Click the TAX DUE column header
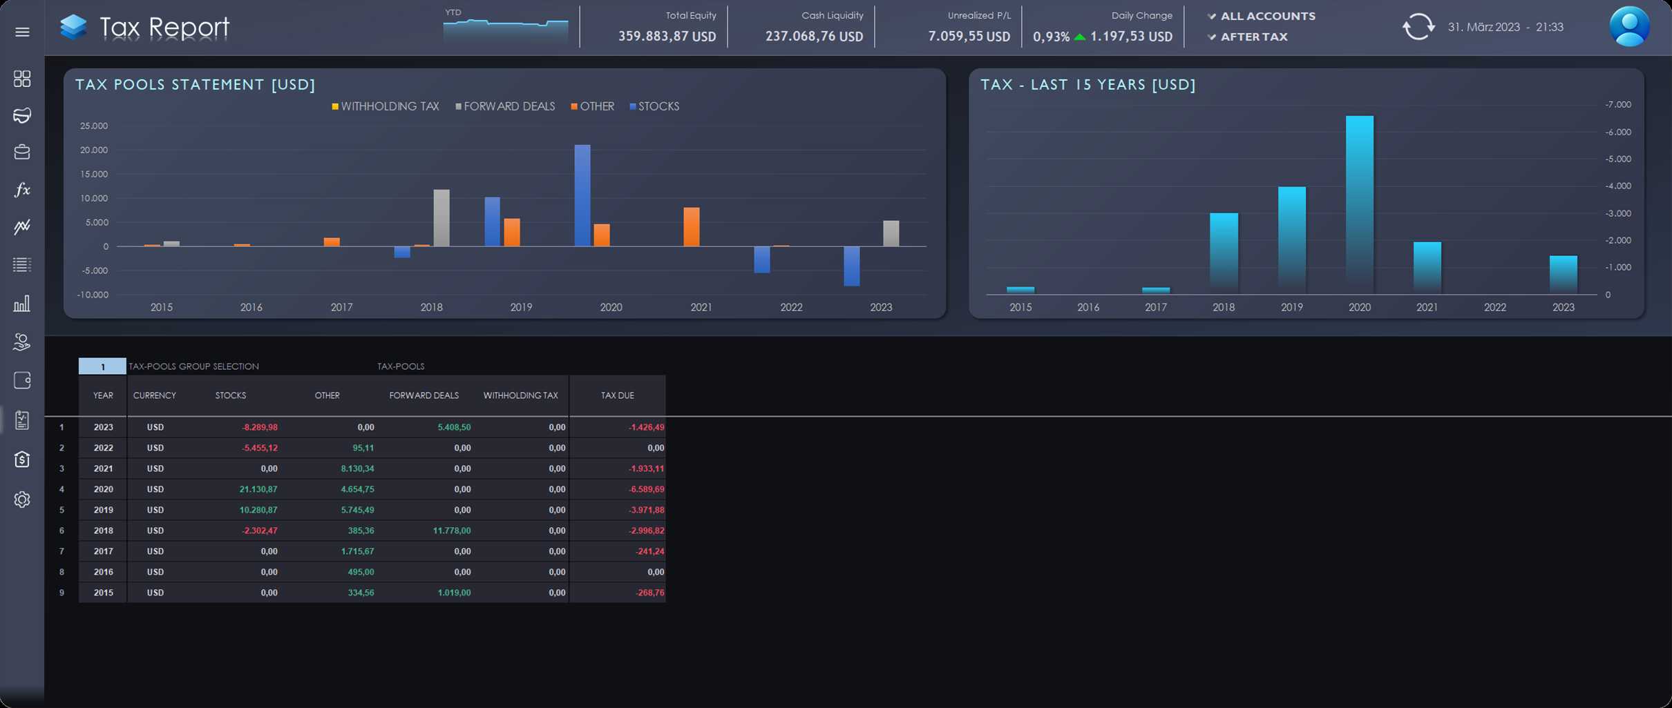1672x708 pixels. coord(617,395)
